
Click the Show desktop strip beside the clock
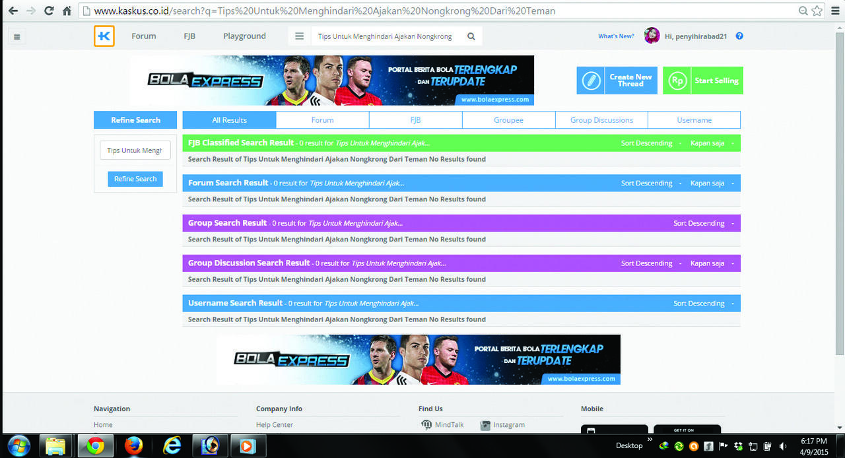tap(840, 446)
